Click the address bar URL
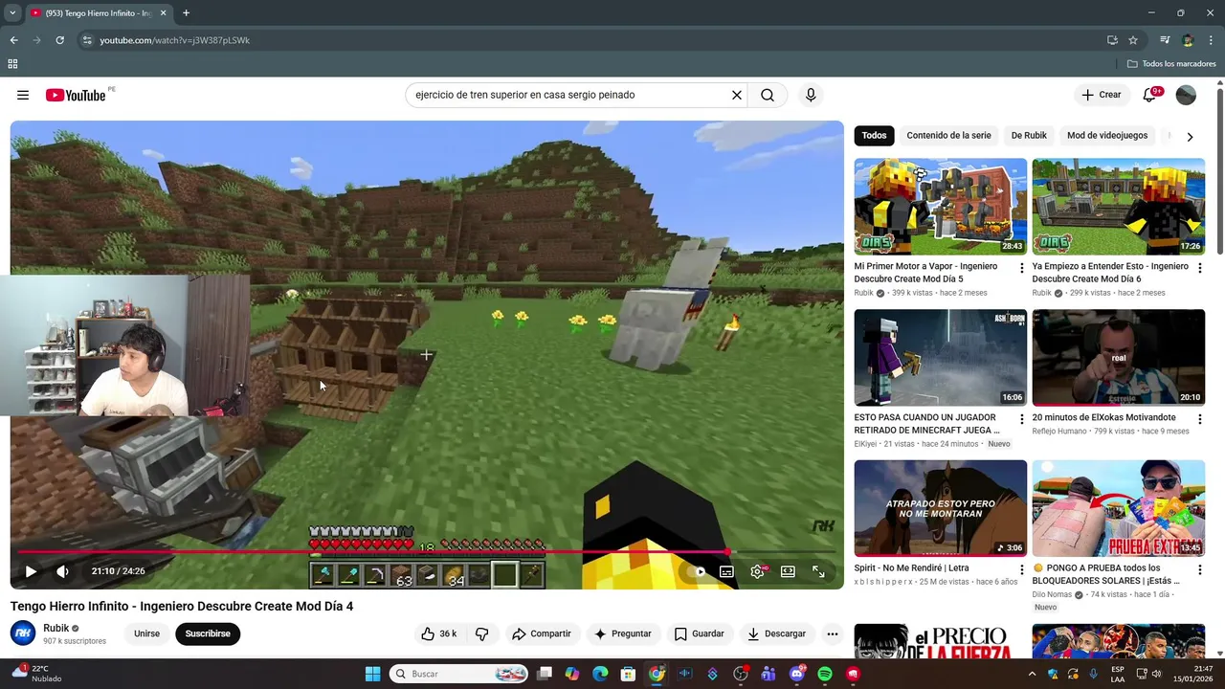The height and width of the screenshot is (689, 1225). tap(175, 40)
